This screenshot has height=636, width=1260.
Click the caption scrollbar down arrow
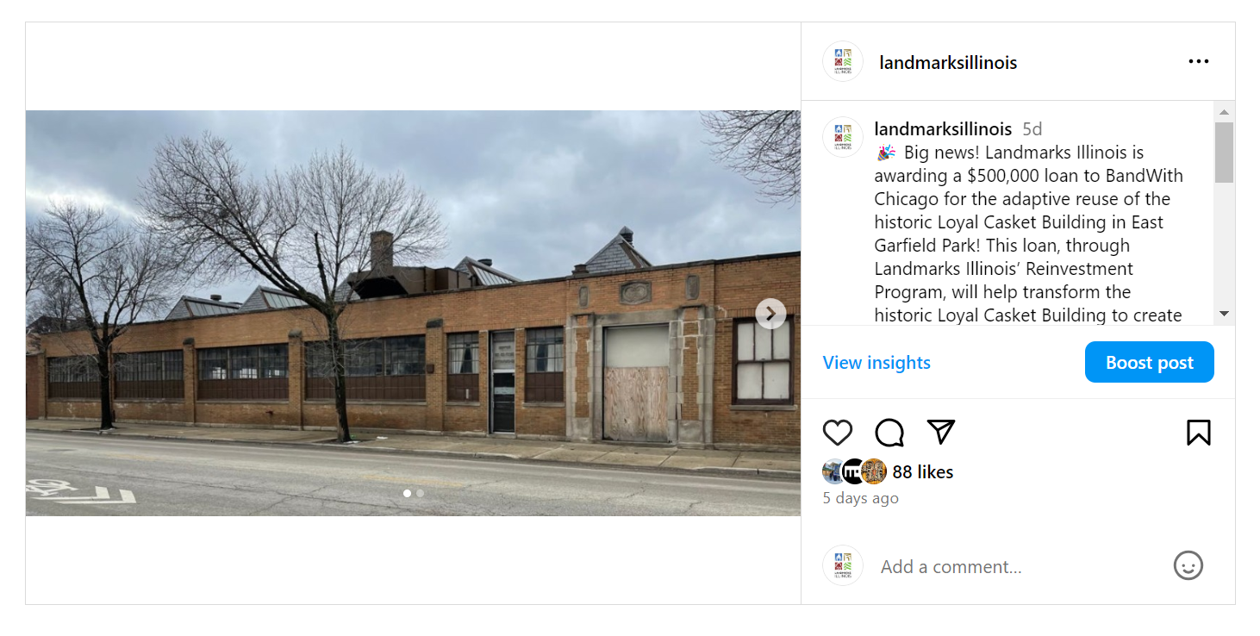coord(1224,314)
